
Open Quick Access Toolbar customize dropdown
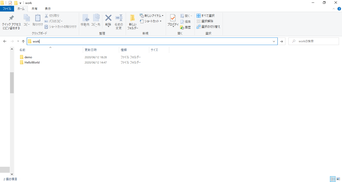click(20, 3)
